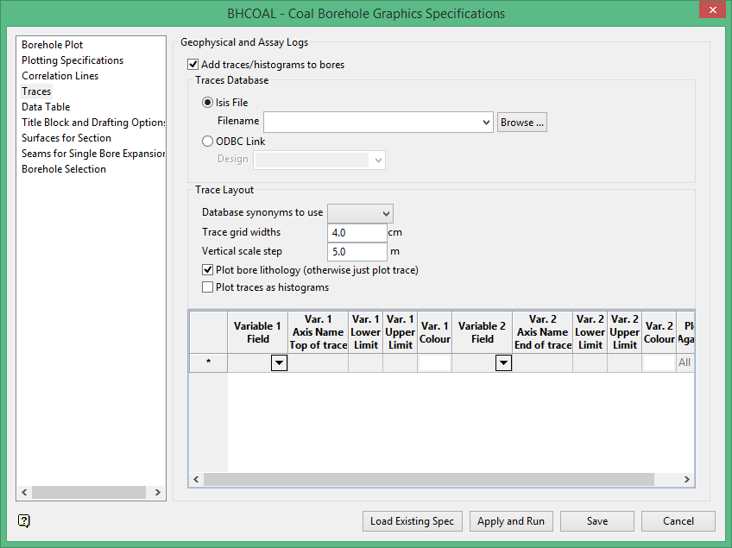Click left arrow of table horizontal scrollbar
The width and height of the screenshot is (732, 548).
pos(196,480)
